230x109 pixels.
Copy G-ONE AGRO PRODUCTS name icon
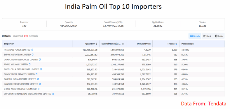(x=39, y=89)
